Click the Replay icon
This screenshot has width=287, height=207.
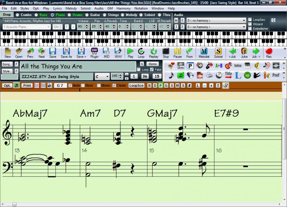tap(154, 53)
